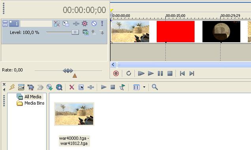The height and width of the screenshot is (150, 251).
Task: Open Project Media views dropdown arrow
Action: pyautogui.click(x=144, y=87)
